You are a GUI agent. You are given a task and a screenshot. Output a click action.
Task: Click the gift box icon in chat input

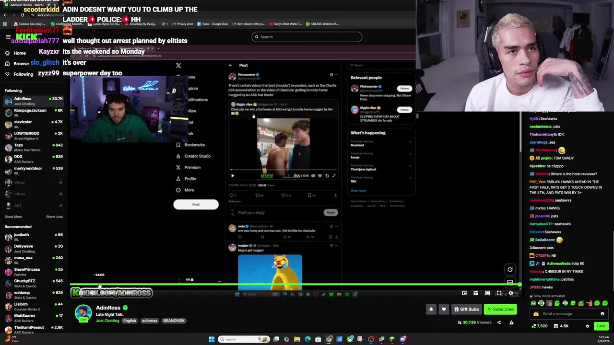point(536,314)
